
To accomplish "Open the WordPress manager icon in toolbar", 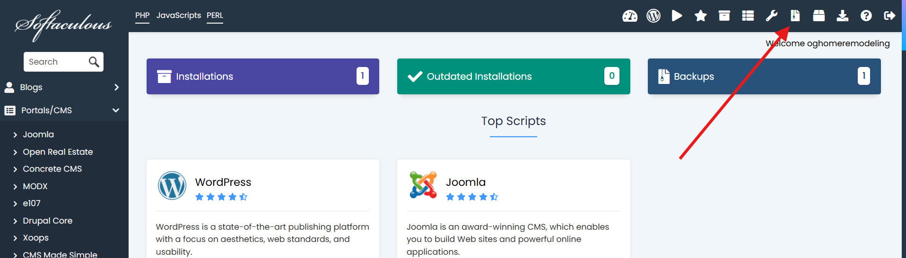I will [653, 16].
